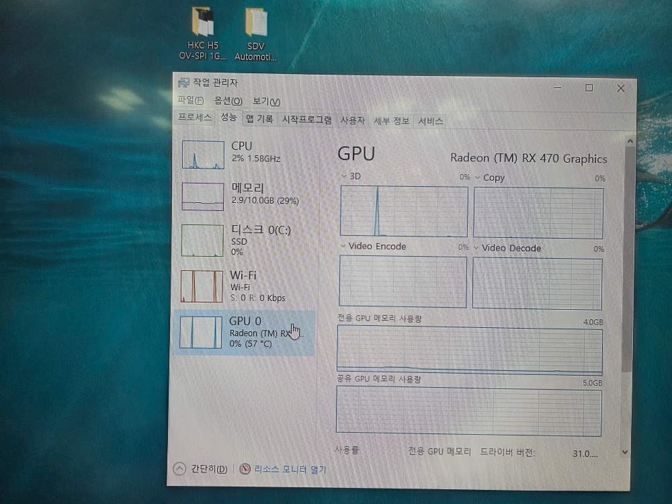Minimize the 작업 관리자 window
The width and height of the screenshot is (672, 504).
558,87
